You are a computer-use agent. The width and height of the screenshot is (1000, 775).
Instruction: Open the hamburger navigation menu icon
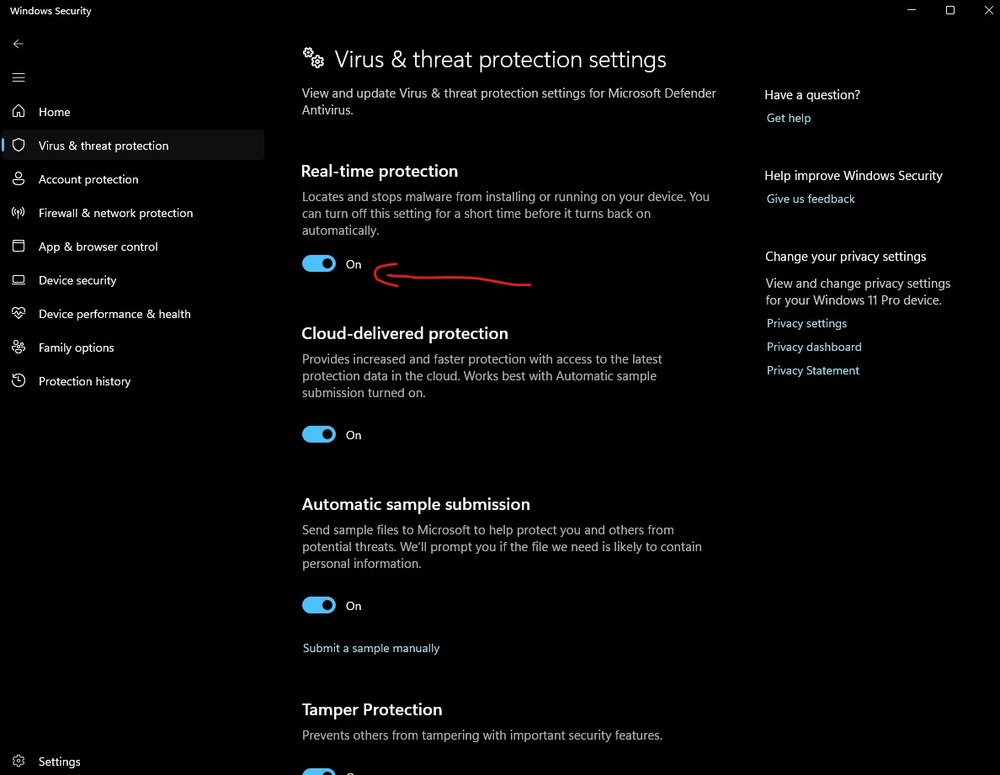(19, 77)
